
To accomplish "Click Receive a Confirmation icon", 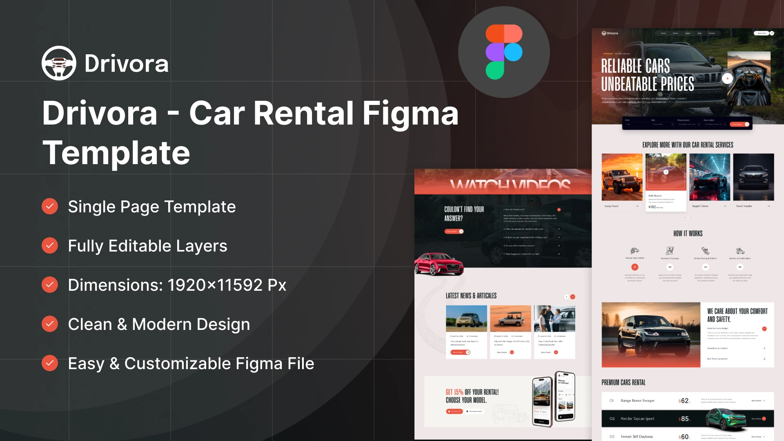I will click(x=740, y=250).
